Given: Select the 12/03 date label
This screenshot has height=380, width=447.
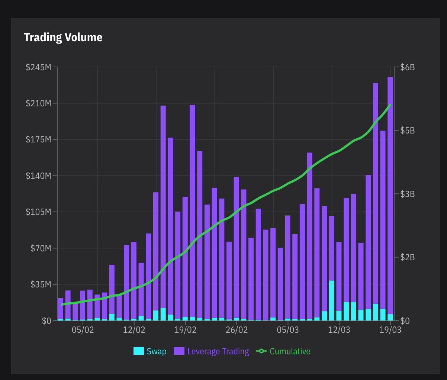Looking at the screenshot, I should tap(339, 330).
